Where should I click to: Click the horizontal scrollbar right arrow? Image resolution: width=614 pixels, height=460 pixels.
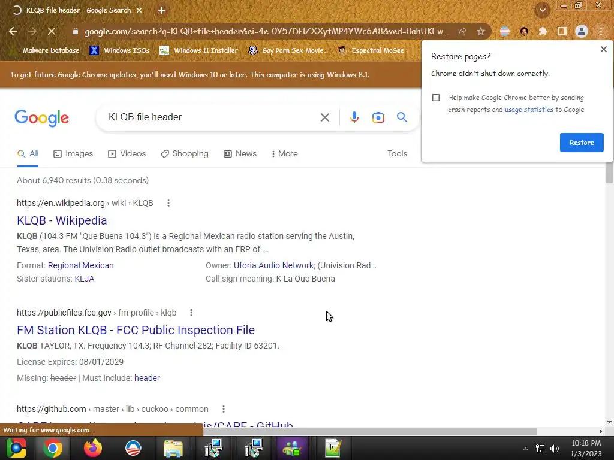pyautogui.click(x=601, y=431)
